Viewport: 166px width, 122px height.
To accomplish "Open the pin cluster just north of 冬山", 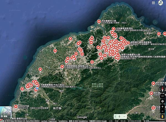I will 153,108.
